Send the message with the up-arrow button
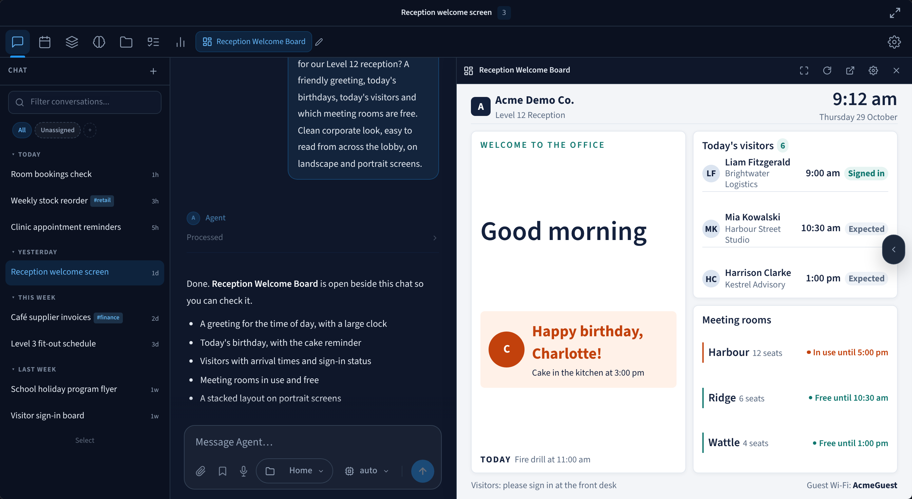Viewport: 912px width, 499px height. click(423, 471)
